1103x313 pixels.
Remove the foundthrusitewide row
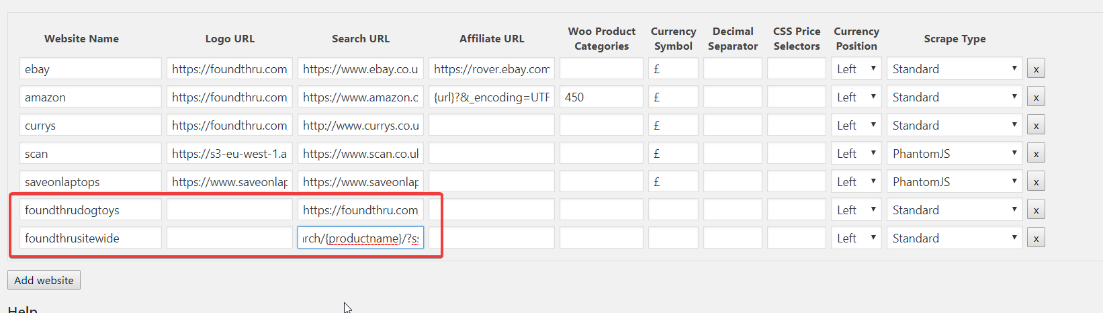1036,238
